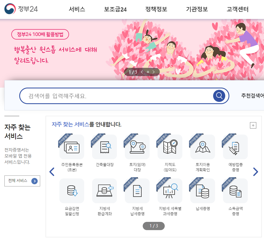This screenshot has height=240, width=264.
Task: Open the 요금감면 일괄신청 icon
Action: point(72,191)
